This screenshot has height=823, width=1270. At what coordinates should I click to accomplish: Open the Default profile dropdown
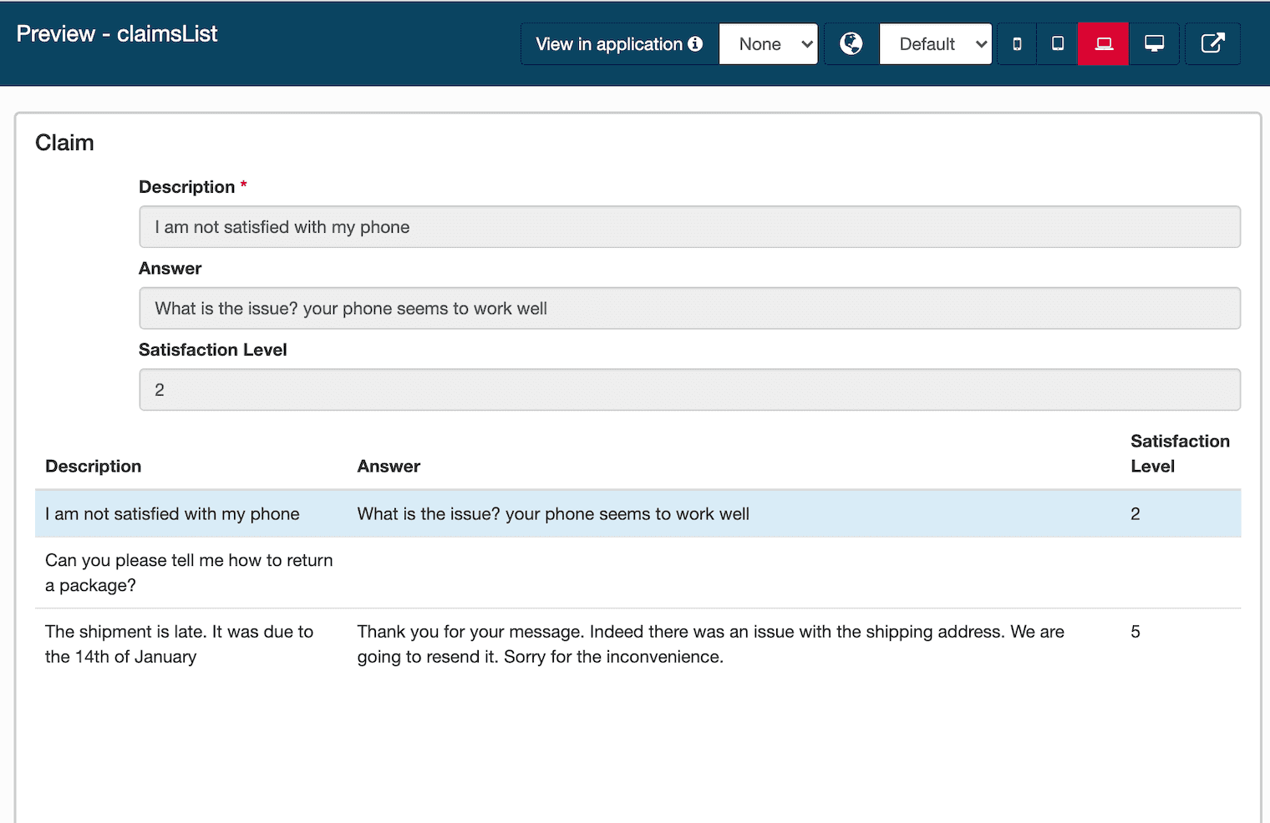click(x=935, y=43)
